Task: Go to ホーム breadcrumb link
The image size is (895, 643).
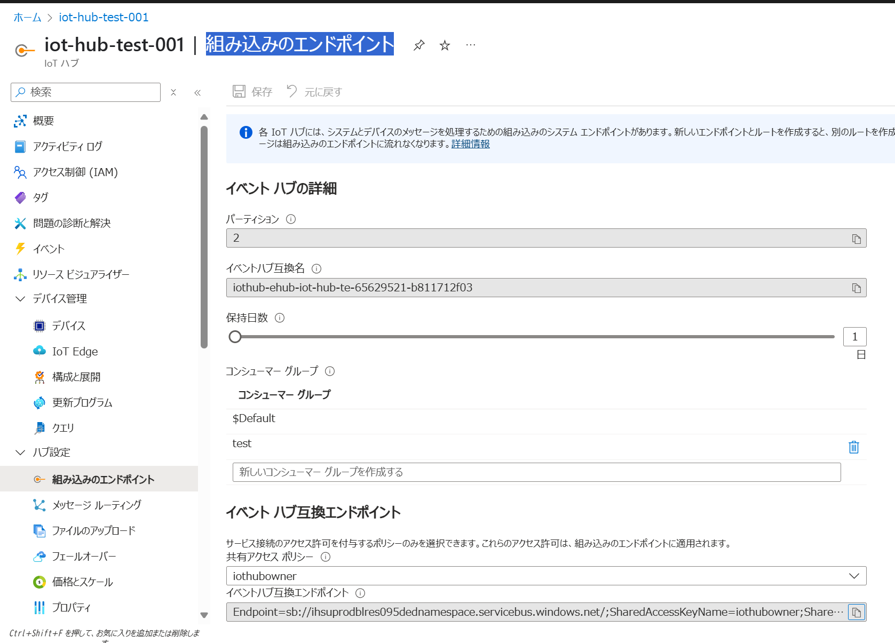Action: pyautogui.click(x=27, y=18)
